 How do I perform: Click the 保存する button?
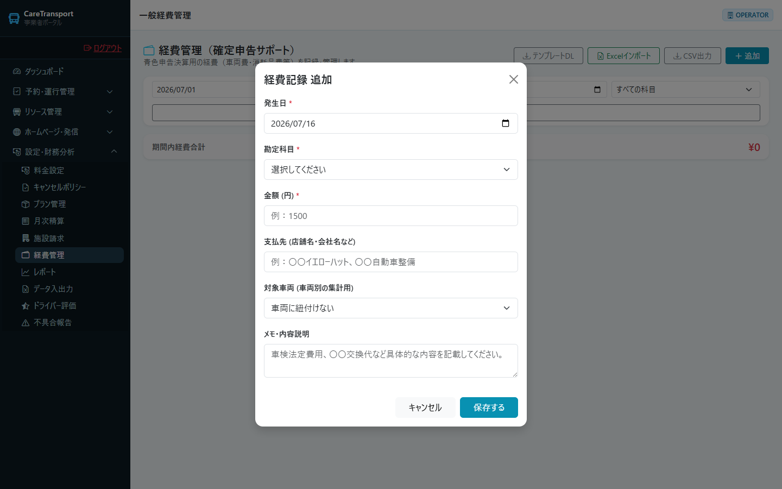point(489,407)
